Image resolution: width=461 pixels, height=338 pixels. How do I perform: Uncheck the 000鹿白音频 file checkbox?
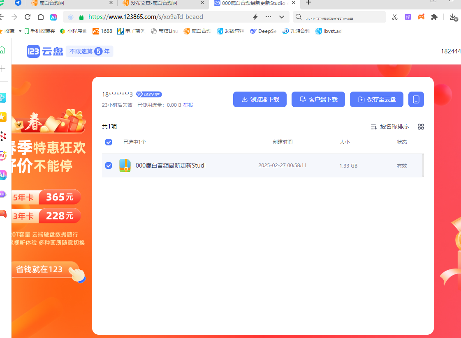pos(109,166)
